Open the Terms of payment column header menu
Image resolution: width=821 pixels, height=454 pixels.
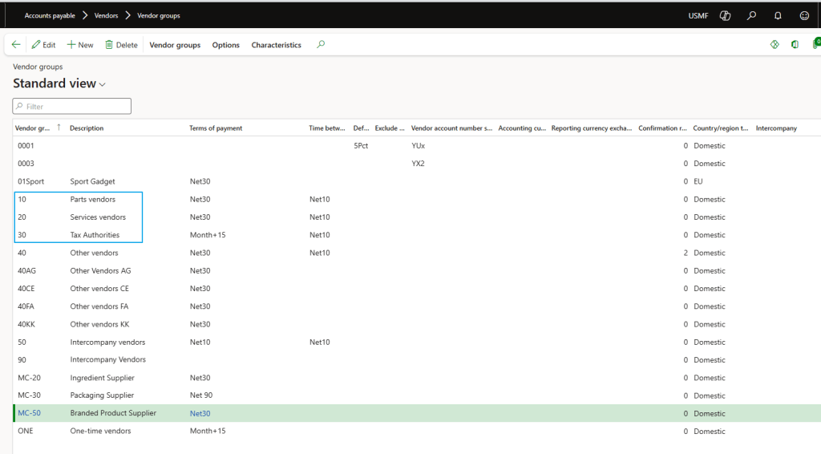coord(216,128)
